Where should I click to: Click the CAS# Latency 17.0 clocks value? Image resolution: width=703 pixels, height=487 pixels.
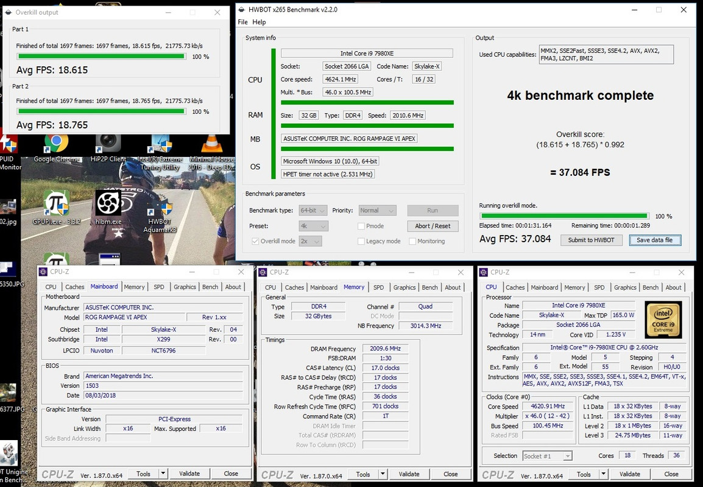(385, 367)
